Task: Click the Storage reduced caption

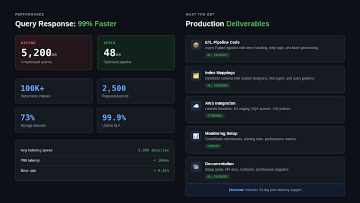Action: (x=33, y=125)
